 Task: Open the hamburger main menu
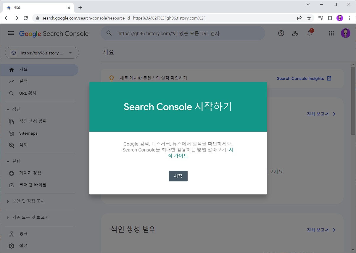(11, 33)
